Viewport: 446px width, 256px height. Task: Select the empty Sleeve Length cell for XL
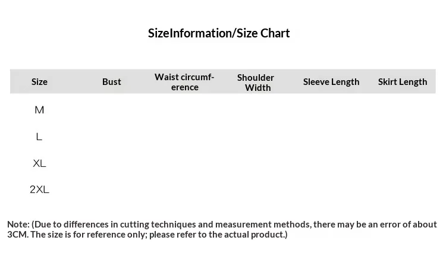coord(331,163)
